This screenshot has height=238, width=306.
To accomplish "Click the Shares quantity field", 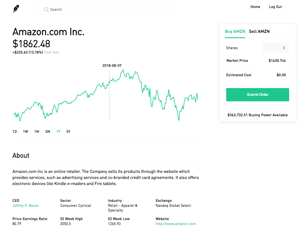I will 276,48.
